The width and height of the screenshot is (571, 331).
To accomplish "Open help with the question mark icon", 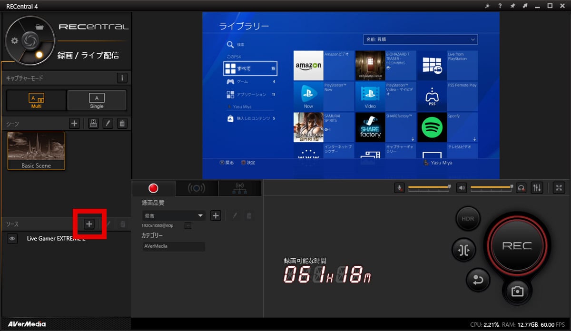I will tap(500, 6).
